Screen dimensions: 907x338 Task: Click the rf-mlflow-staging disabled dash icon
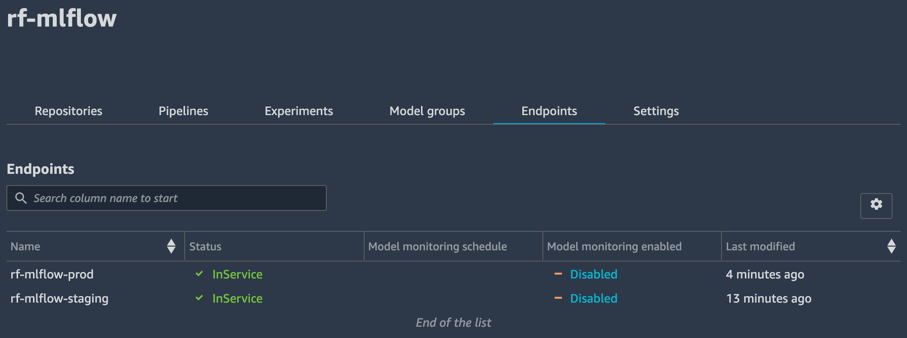(x=558, y=298)
